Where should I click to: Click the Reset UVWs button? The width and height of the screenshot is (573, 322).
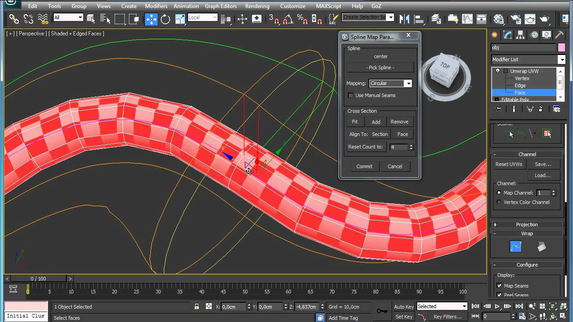[x=509, y=164]
